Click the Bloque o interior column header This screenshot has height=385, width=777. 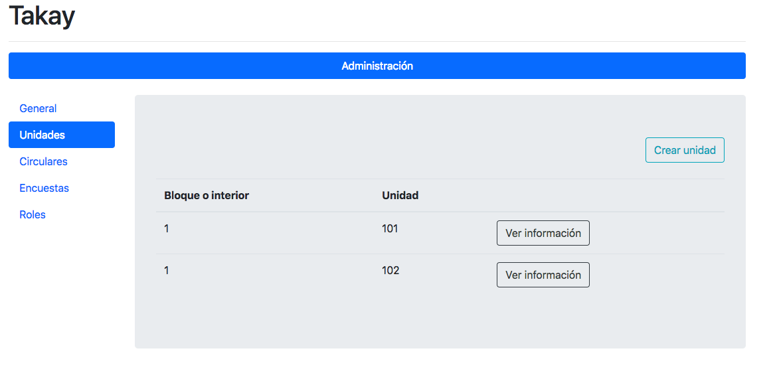[207, 195]
